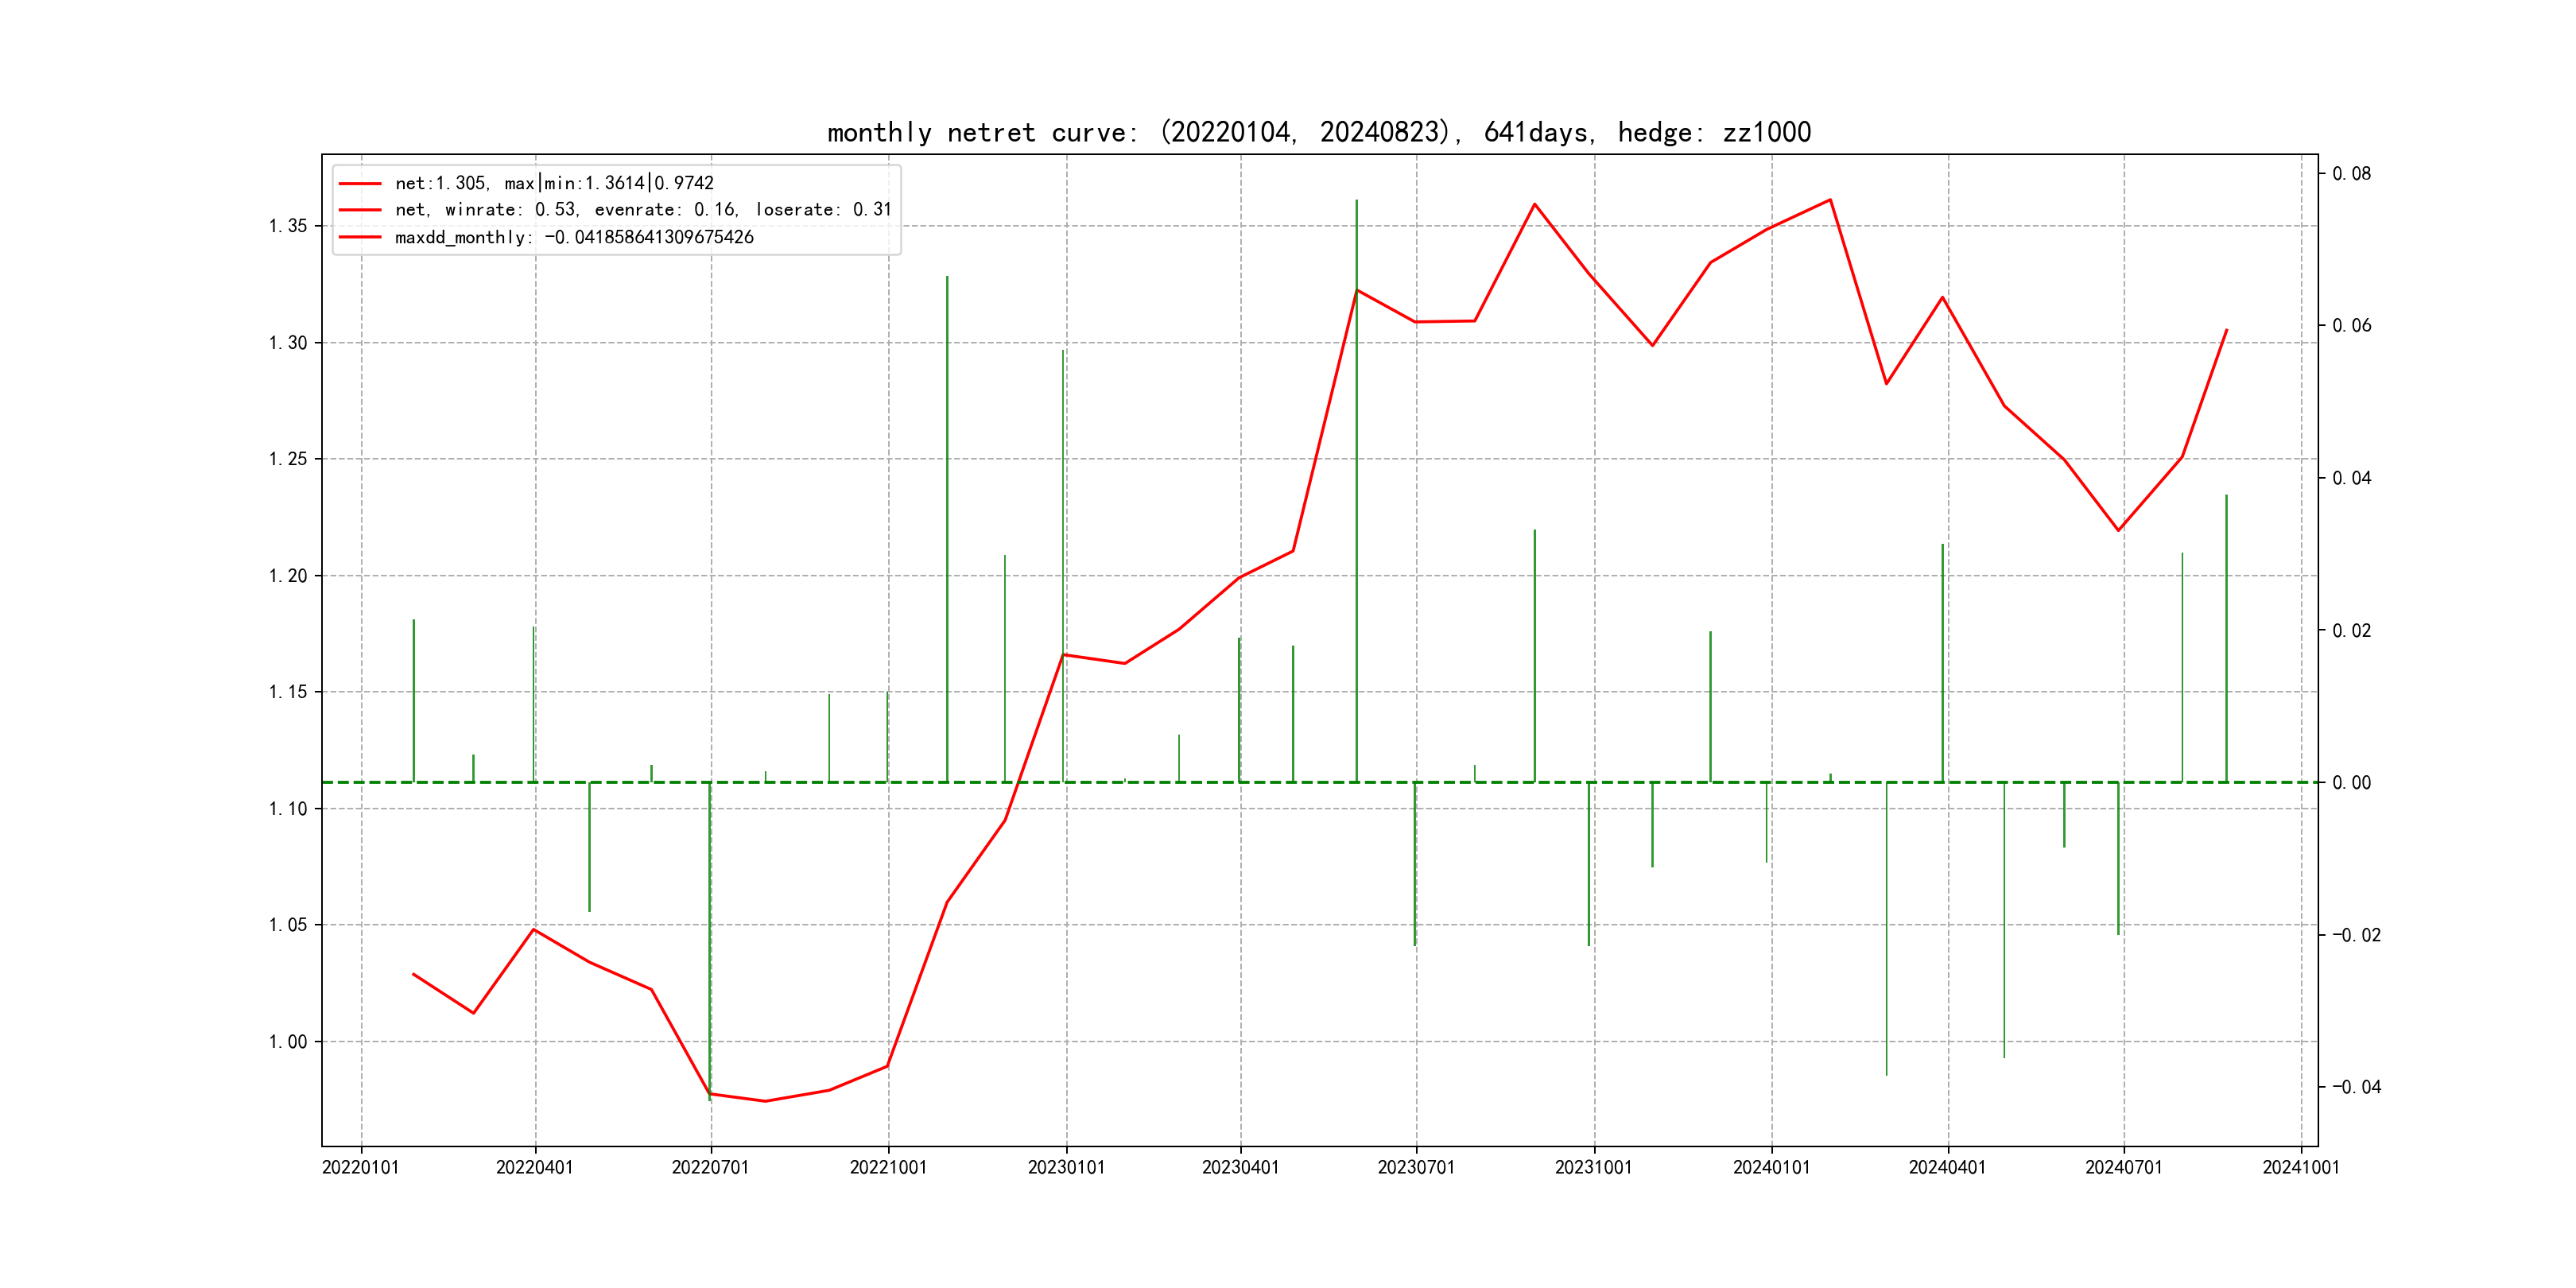Click the 1.00 left axis label
The height and width of the screenshot is (1288, 2576).
tap(288, 1042)
